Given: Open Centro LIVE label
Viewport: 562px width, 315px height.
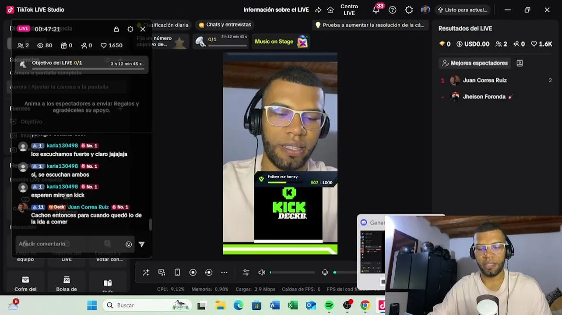Looking at the screenshot, I should tap(349, 10).
